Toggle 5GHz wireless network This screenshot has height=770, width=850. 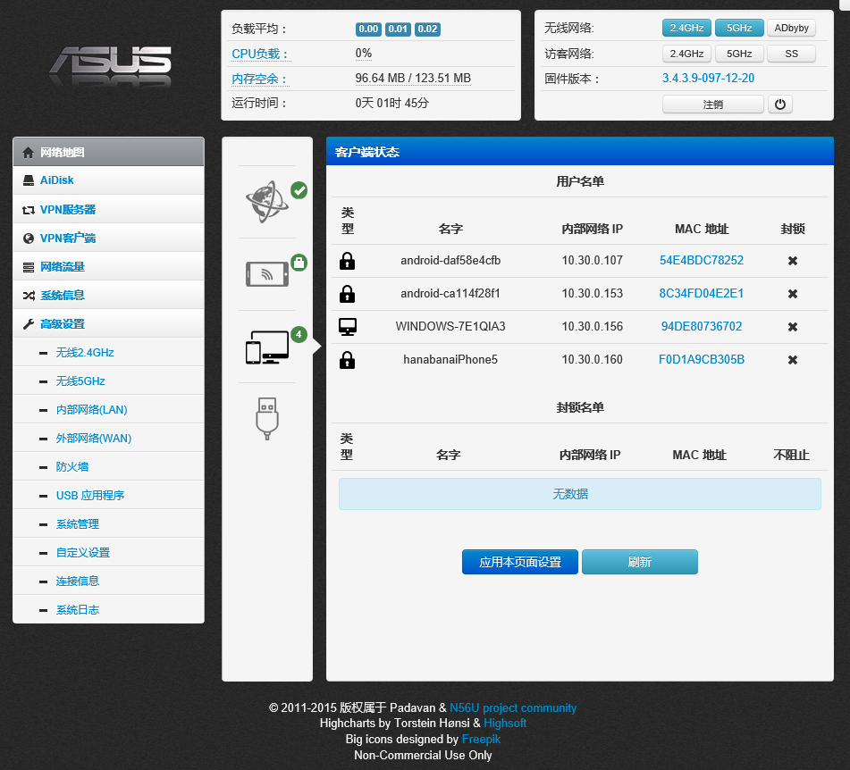[739, 28]
